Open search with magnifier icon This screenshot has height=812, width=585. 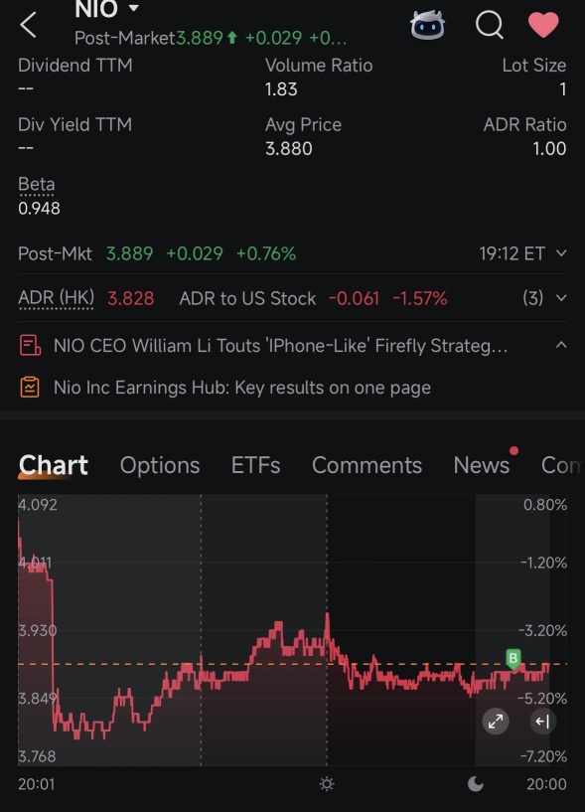pos(490,24)
